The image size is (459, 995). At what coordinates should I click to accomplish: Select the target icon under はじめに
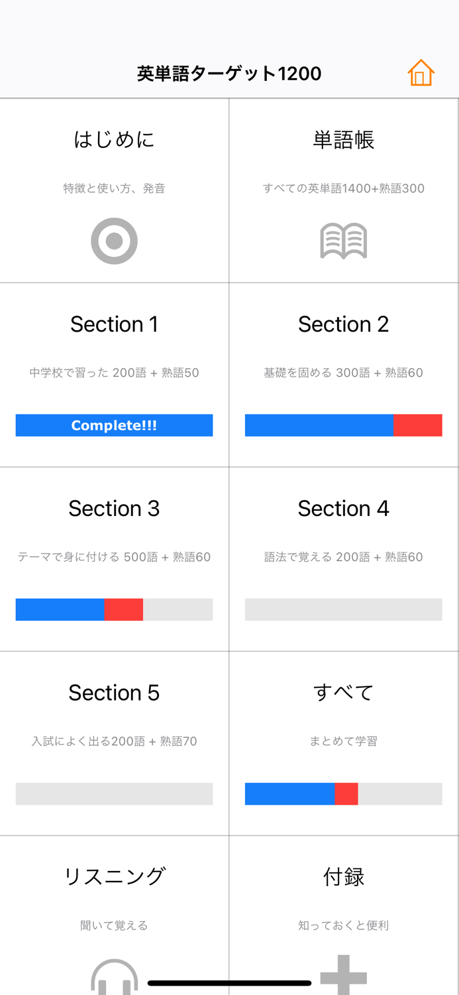point(114,241)
